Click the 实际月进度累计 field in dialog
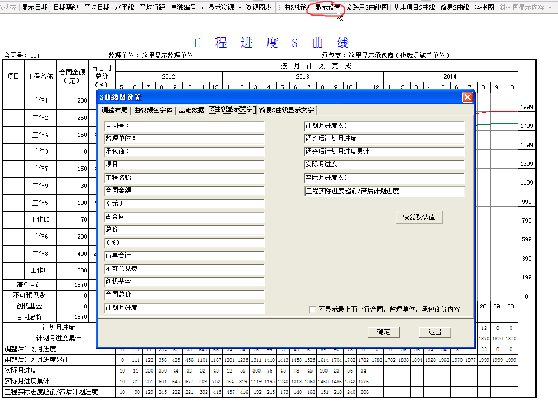558x402 pixels. (x=384, y=178)
